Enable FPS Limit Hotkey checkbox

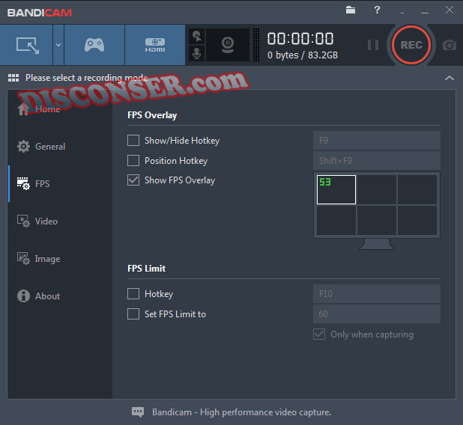pos(133,294)
